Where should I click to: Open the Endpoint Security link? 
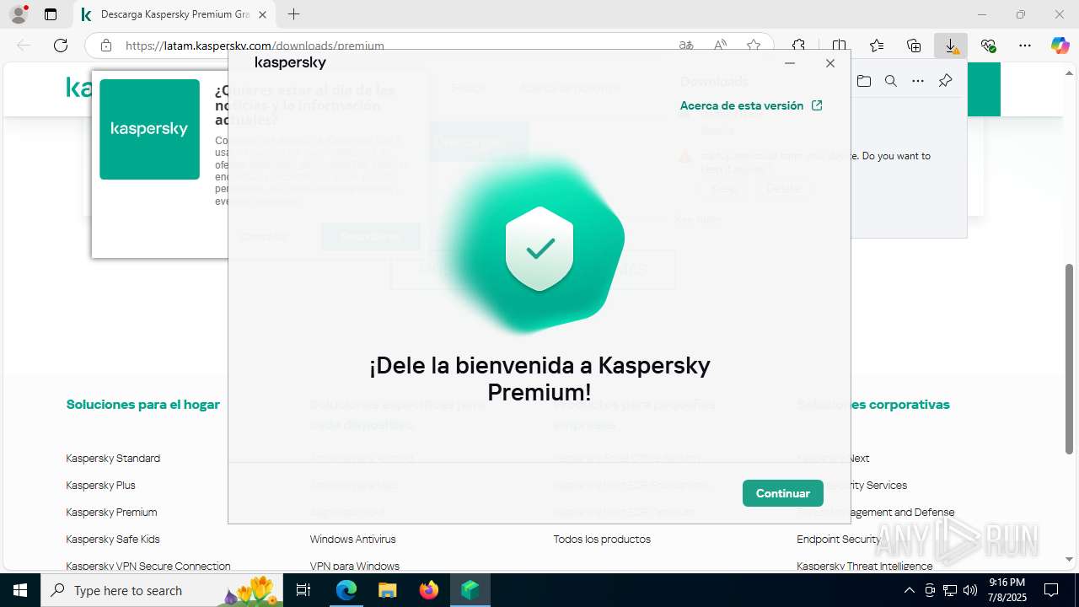coord(838,540)
